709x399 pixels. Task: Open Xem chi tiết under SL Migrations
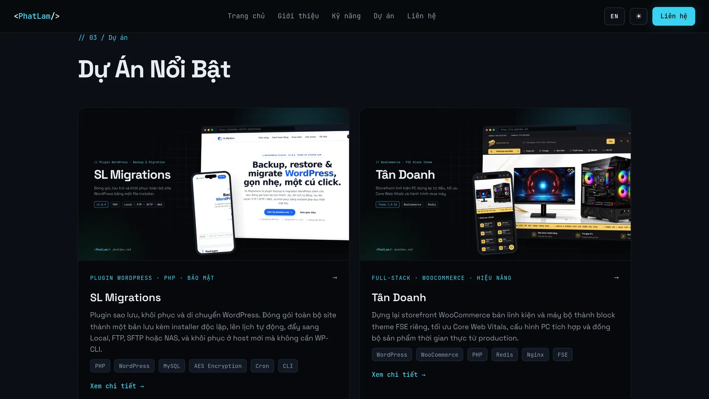pyautogui.click(x=117, y=386)
